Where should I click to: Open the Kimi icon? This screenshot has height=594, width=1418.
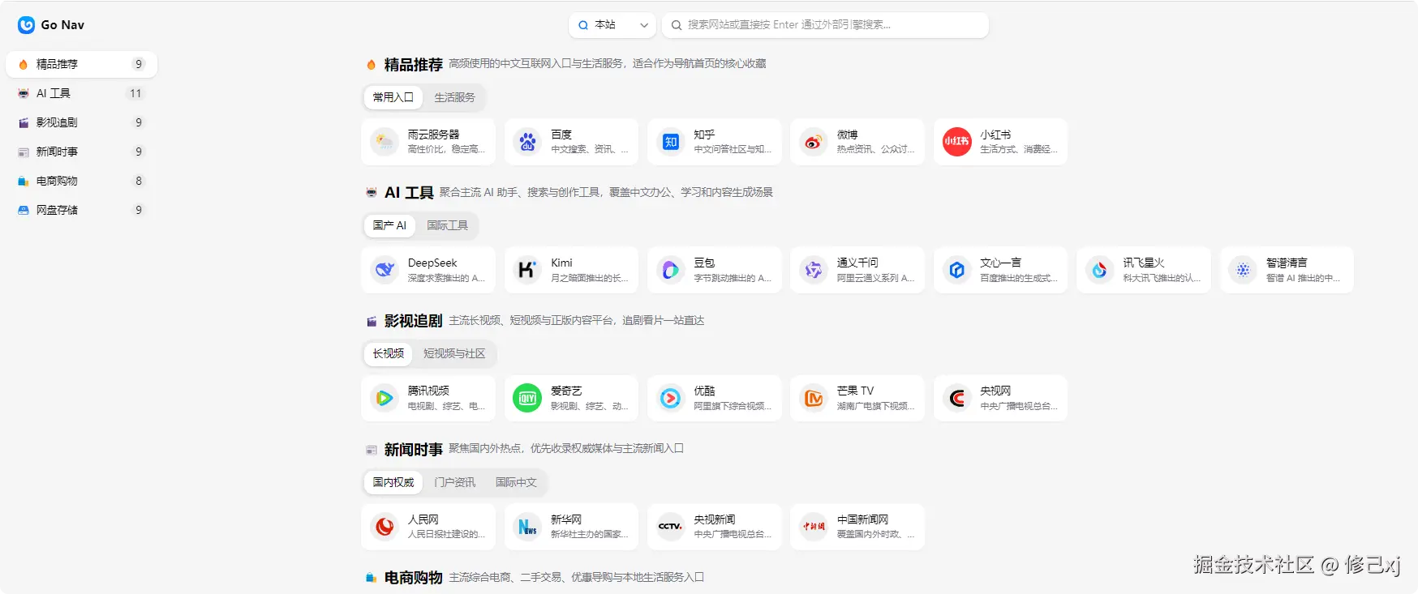527,270
